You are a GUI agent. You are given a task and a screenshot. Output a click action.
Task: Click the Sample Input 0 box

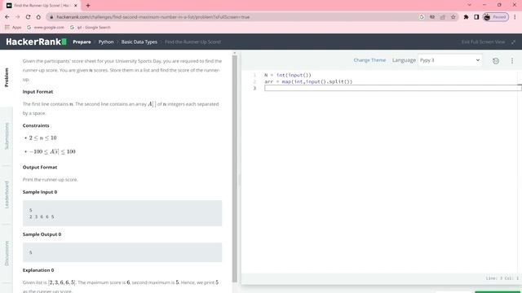(x=122, y=213)
